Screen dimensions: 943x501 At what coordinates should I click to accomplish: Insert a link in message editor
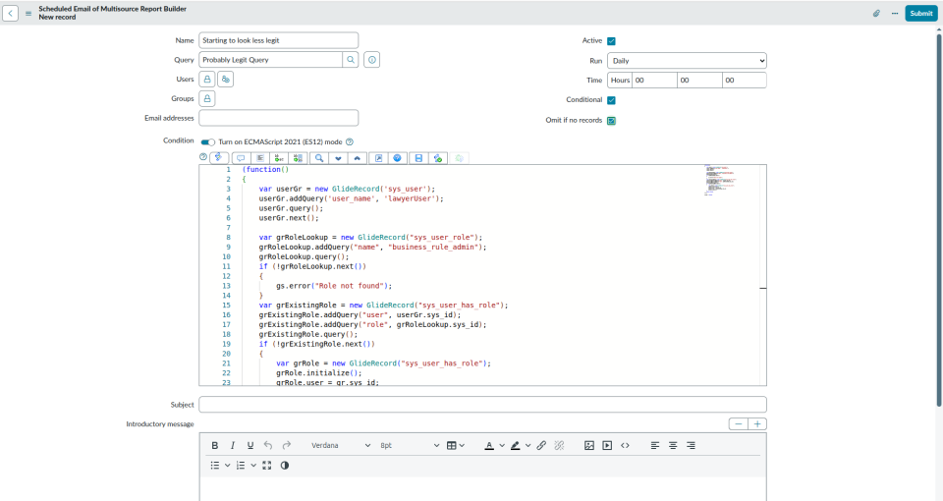(x=541, y=445)
